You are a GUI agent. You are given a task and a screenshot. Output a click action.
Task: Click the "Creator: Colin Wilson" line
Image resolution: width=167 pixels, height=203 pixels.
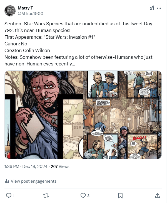(27, 50)
